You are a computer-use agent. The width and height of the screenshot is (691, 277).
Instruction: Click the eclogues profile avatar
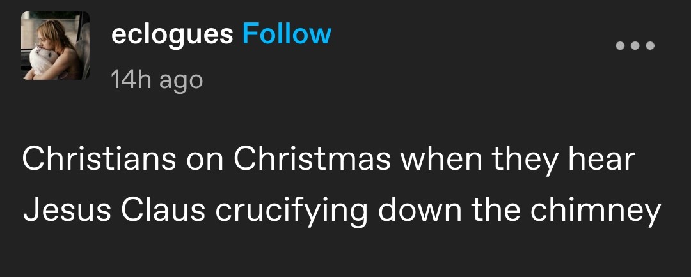(x=56, y=46)
